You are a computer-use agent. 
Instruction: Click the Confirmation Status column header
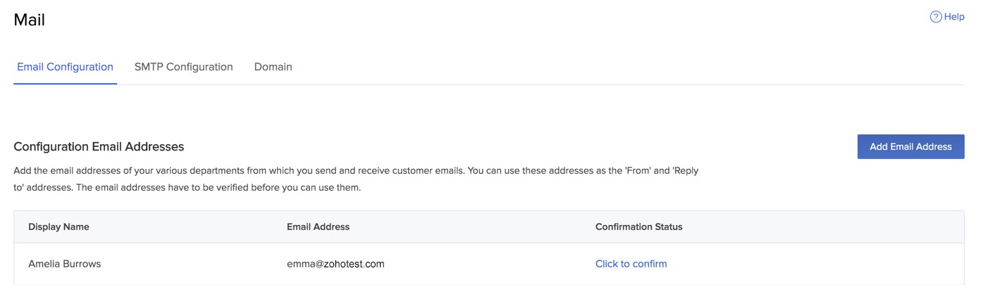[638, 227]
